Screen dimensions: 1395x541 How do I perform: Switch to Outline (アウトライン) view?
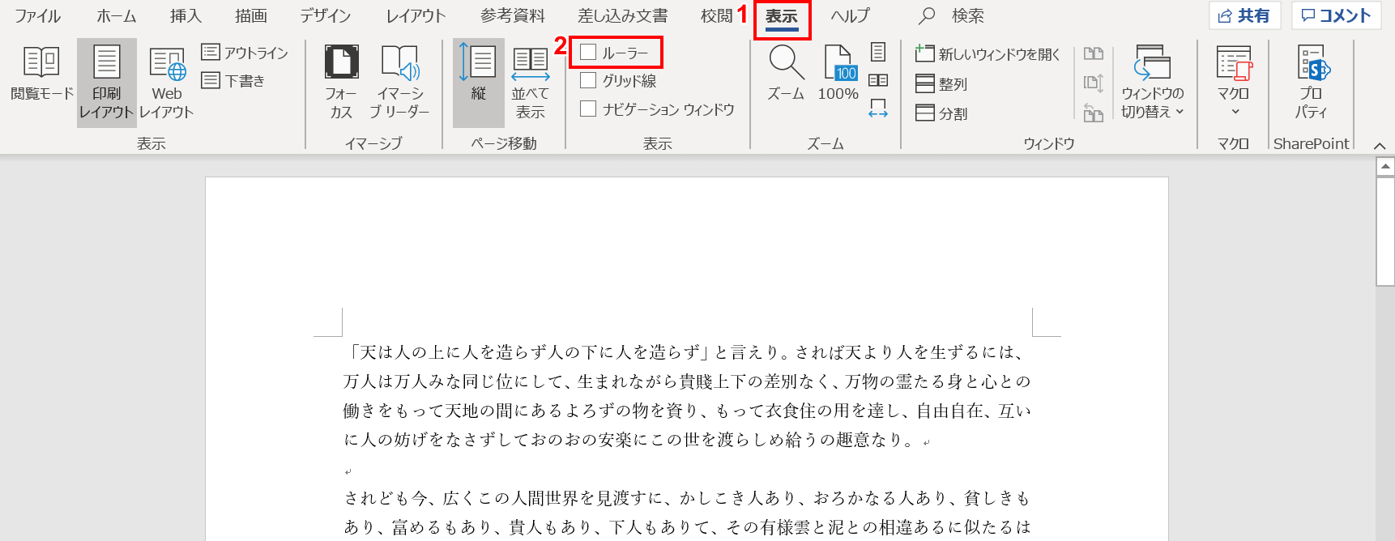(x=245, y=53)
